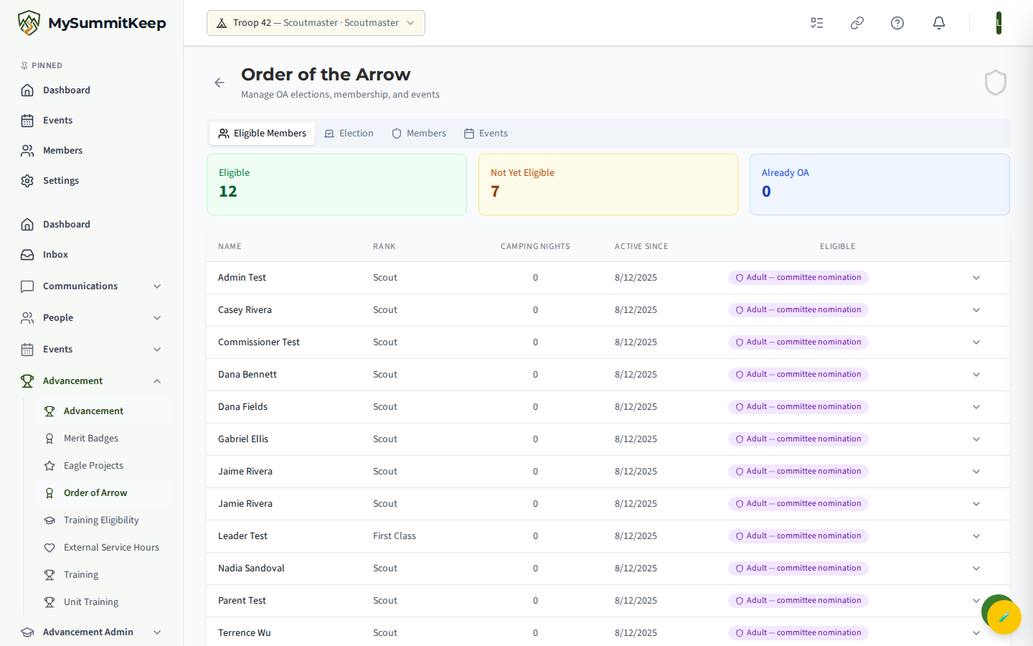The image size is (1033, 646).
Task: Open notifications bell
Action: point(939,23)
